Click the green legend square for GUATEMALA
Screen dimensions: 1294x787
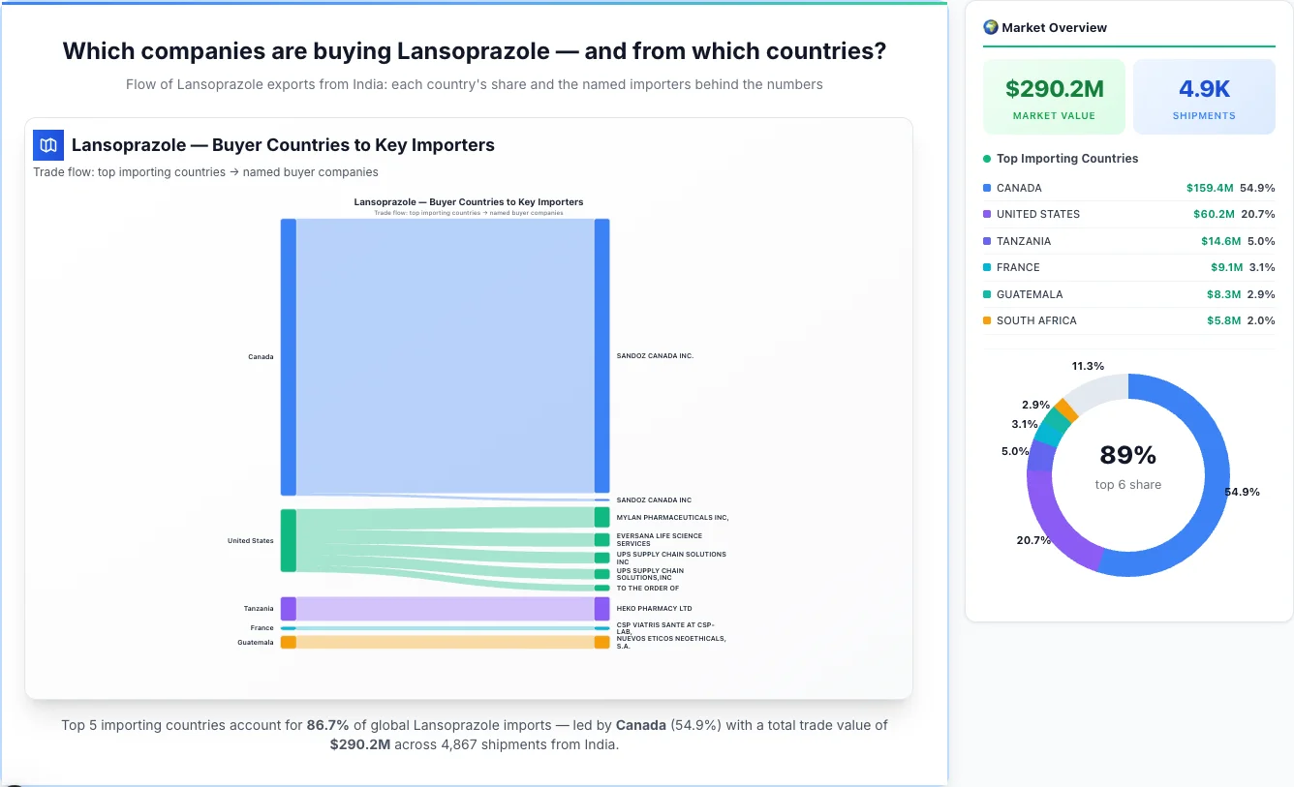[986, 294]
